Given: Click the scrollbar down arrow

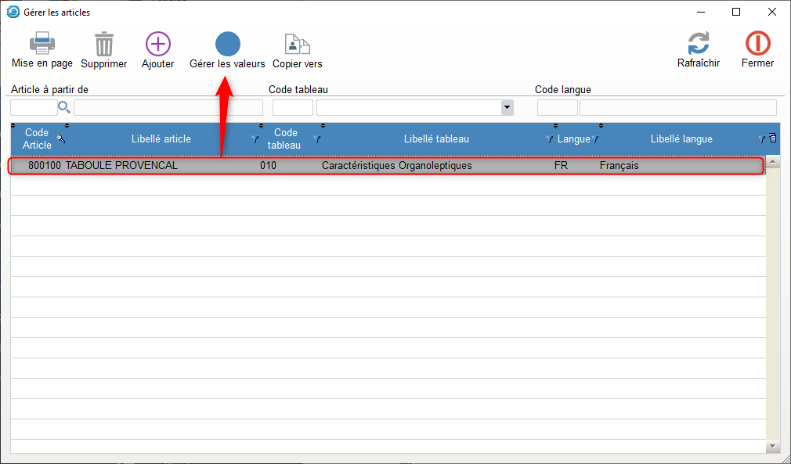Looking at the screenshot, I should tap(773, 446).
